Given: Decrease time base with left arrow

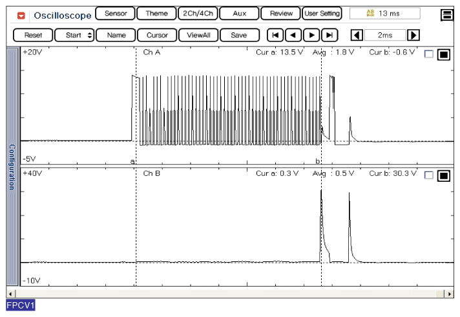Looking at the screenshot, I should point(355,36).
